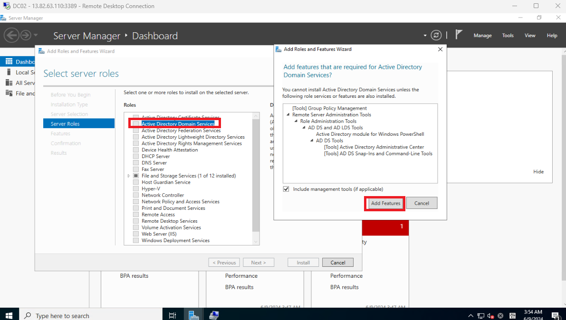Image resolution: width=566 pixels, height=320 pixels.
Task: Expand File and Storage Services role
Action: click(129, 176)
